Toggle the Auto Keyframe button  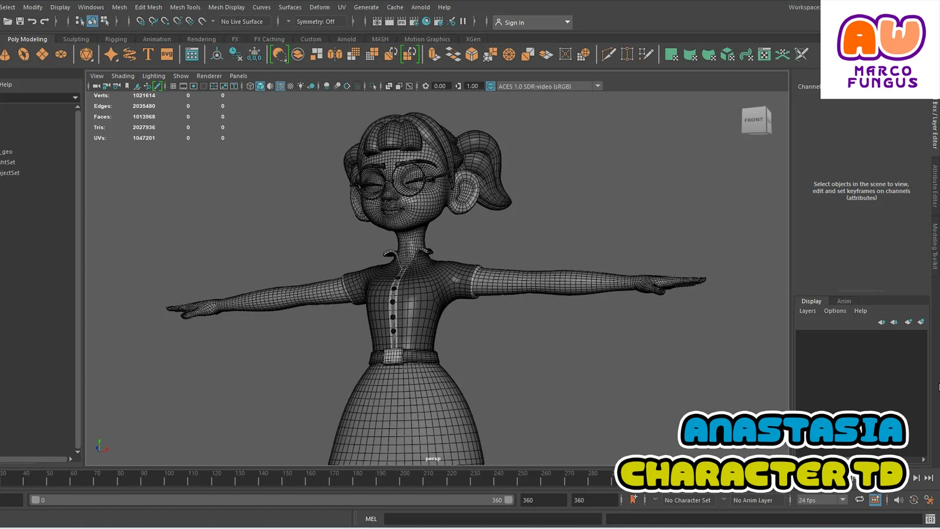click(634, 499)
